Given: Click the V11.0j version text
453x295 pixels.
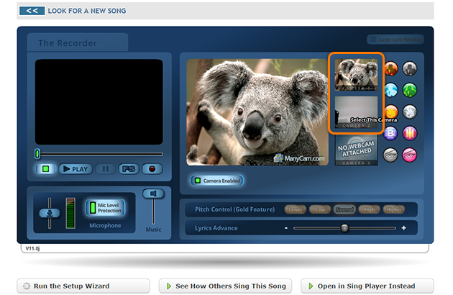Looking at the screenshot, I should click(x=32, y=248).
